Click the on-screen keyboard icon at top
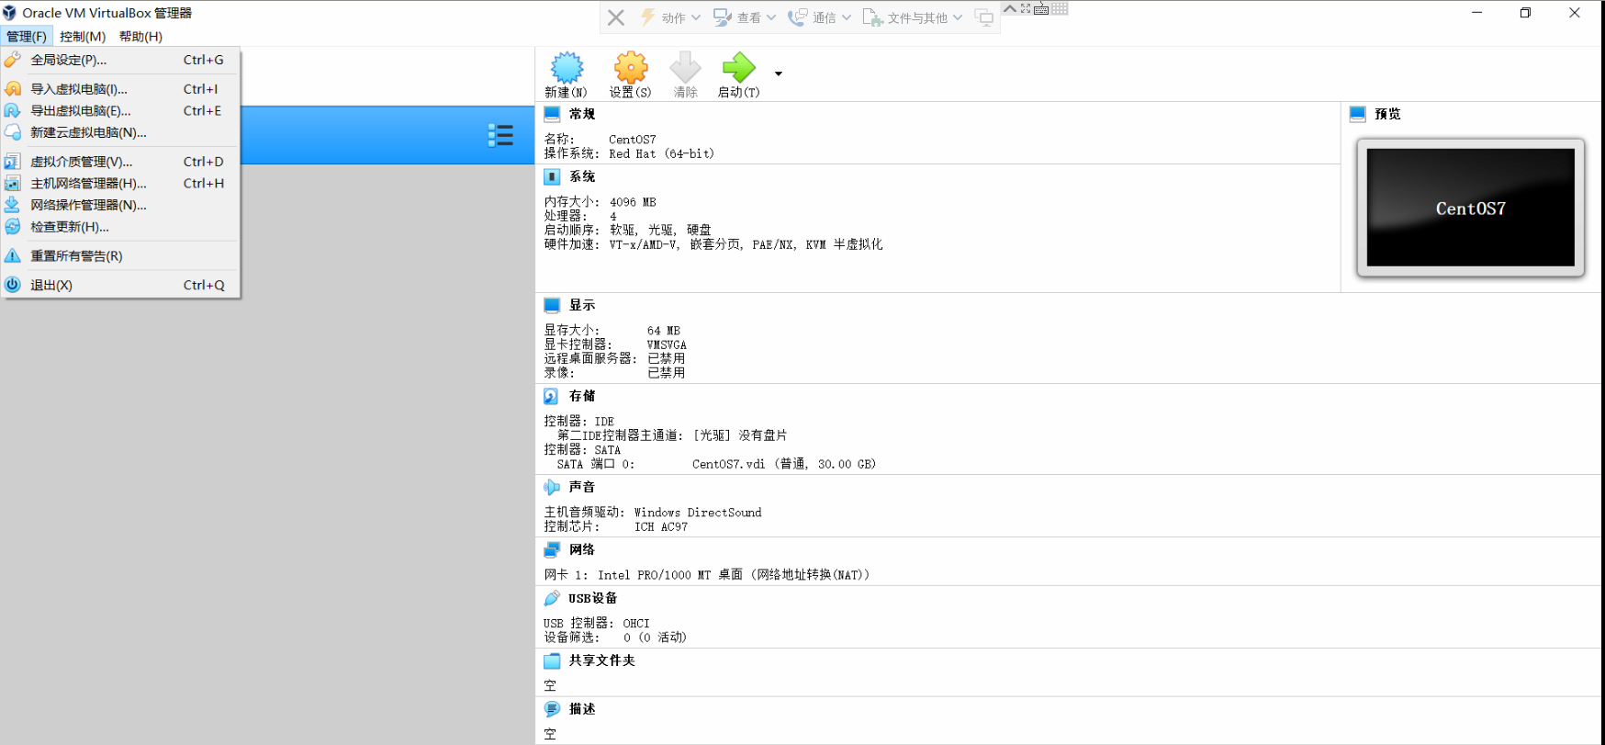 (1041, 9)
